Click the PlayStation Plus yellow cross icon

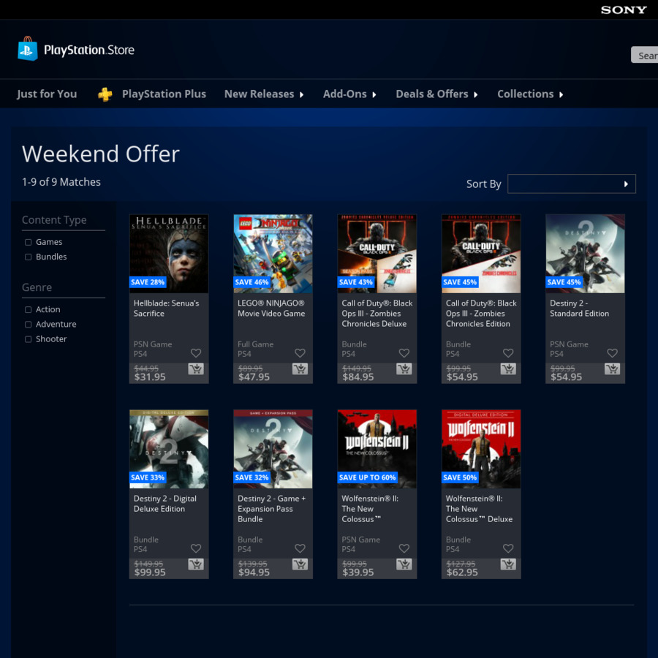coord(105,94)
